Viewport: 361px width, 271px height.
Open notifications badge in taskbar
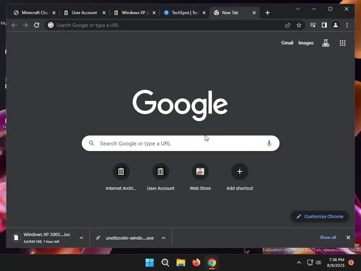351,263
